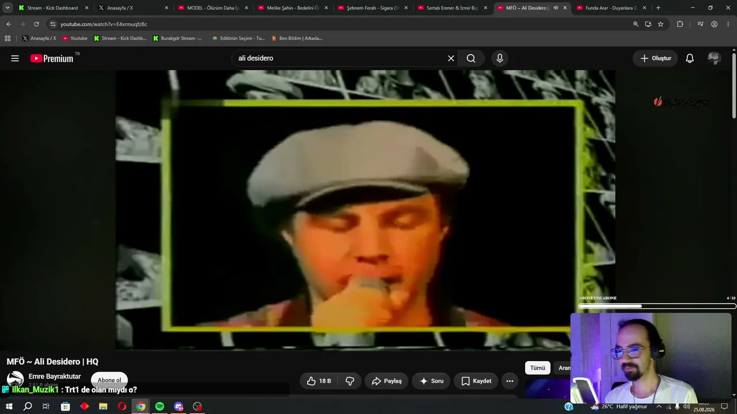Open OBS Studio from the taskbar
The height and width of the screenshot is (414, 737).
(197, 407)
